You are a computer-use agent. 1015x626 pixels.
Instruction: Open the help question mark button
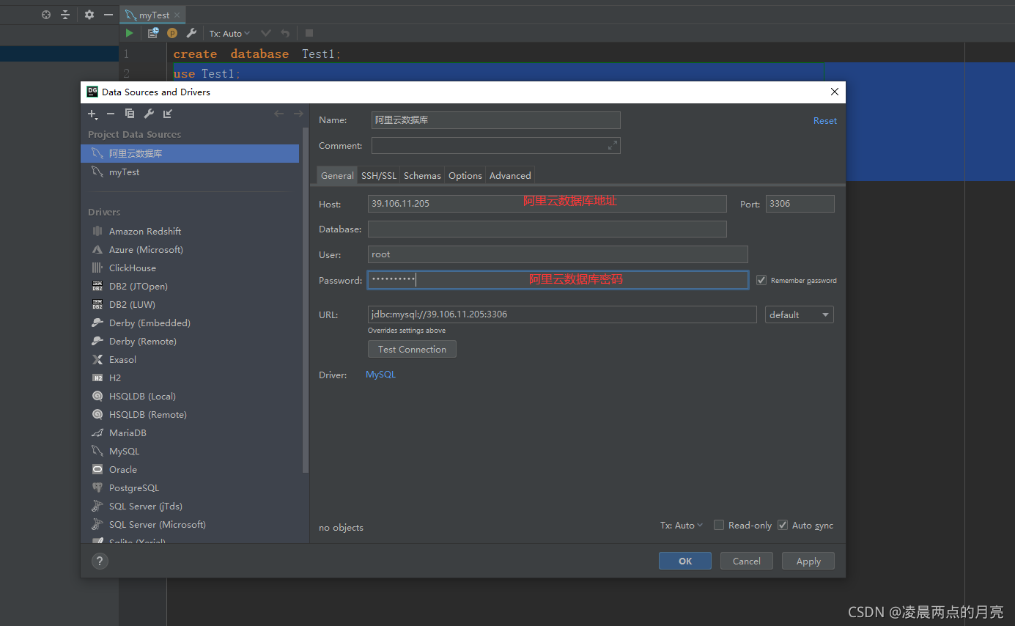100,561
